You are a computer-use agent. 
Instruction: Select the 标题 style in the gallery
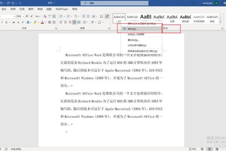[x=172, y=18]
